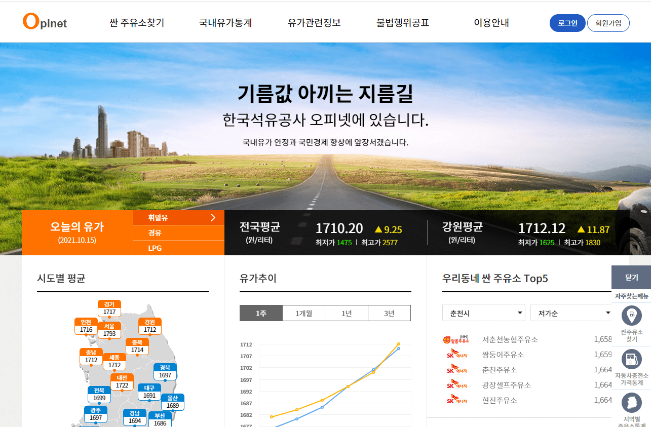Click 서울 1793 map marker
Viewport: 651px width, 427px height.
[x=109, y=330]
